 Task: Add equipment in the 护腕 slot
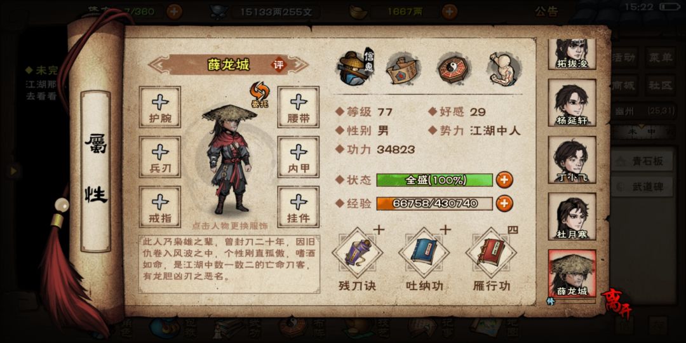click(159, 107)
